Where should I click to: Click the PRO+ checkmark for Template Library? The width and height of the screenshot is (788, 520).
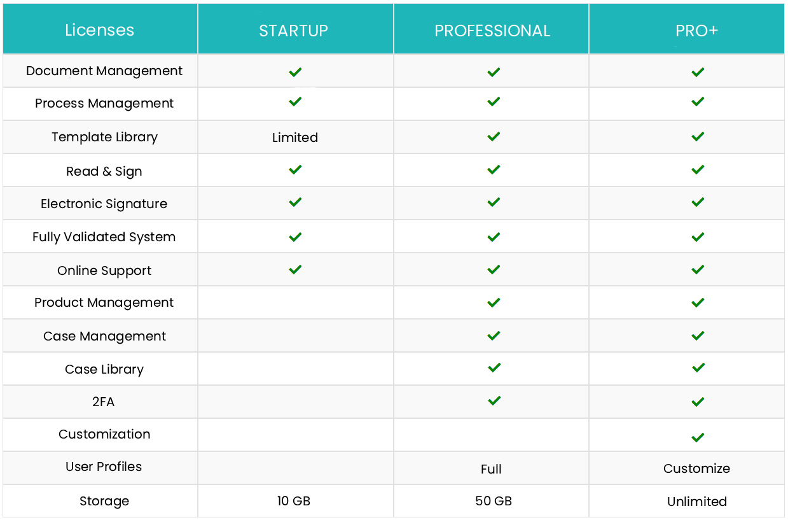click(698, 136)
